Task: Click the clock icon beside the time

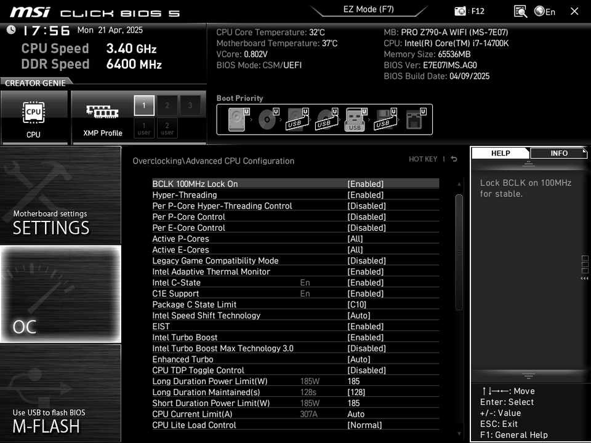Action: (11, 30)
